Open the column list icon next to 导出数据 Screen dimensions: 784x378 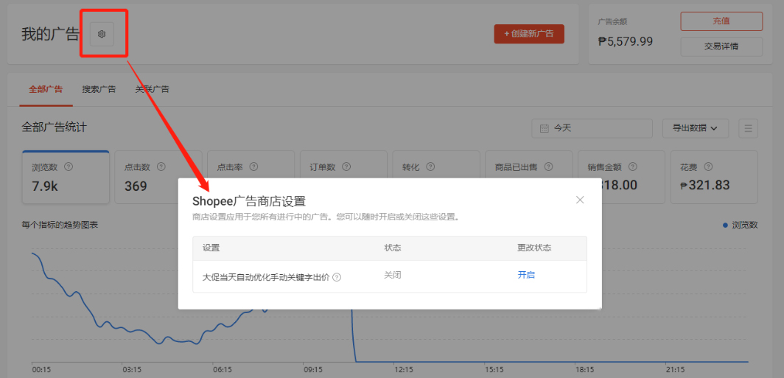tap(749, 128)
